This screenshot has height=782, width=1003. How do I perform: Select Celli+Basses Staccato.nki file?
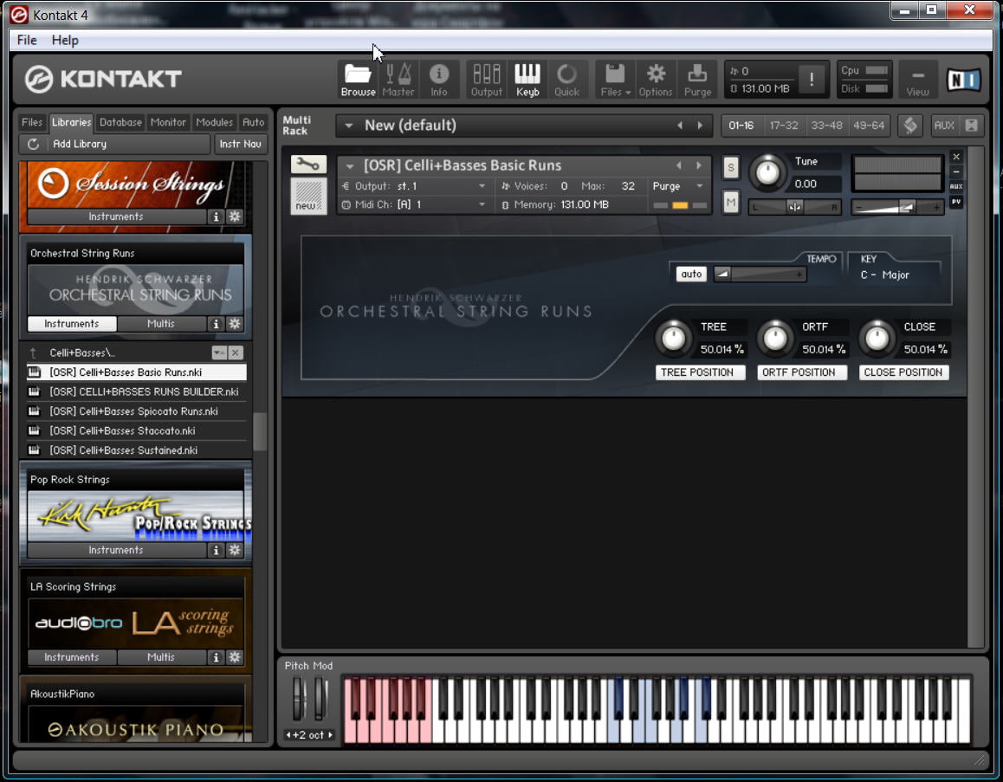(x=122, y=430)
